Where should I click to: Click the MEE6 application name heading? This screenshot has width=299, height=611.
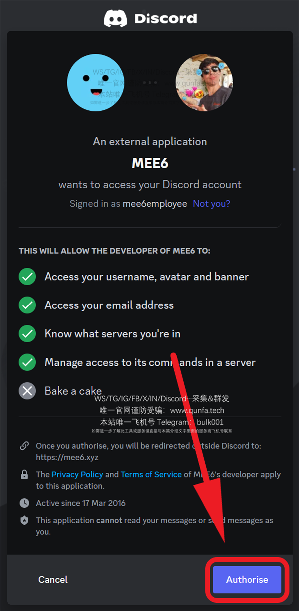click(150, 163)
